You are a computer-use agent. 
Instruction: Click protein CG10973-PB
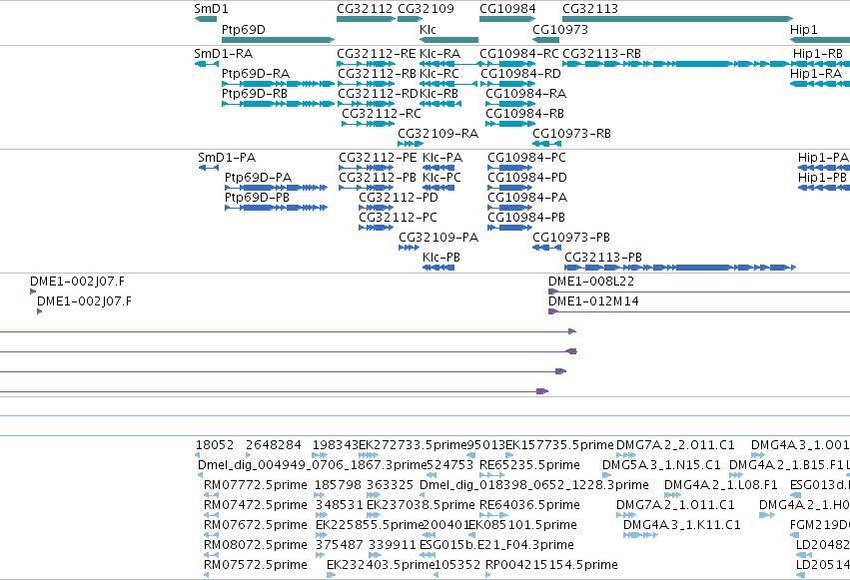pyautogui.click(x=570, y=238)
